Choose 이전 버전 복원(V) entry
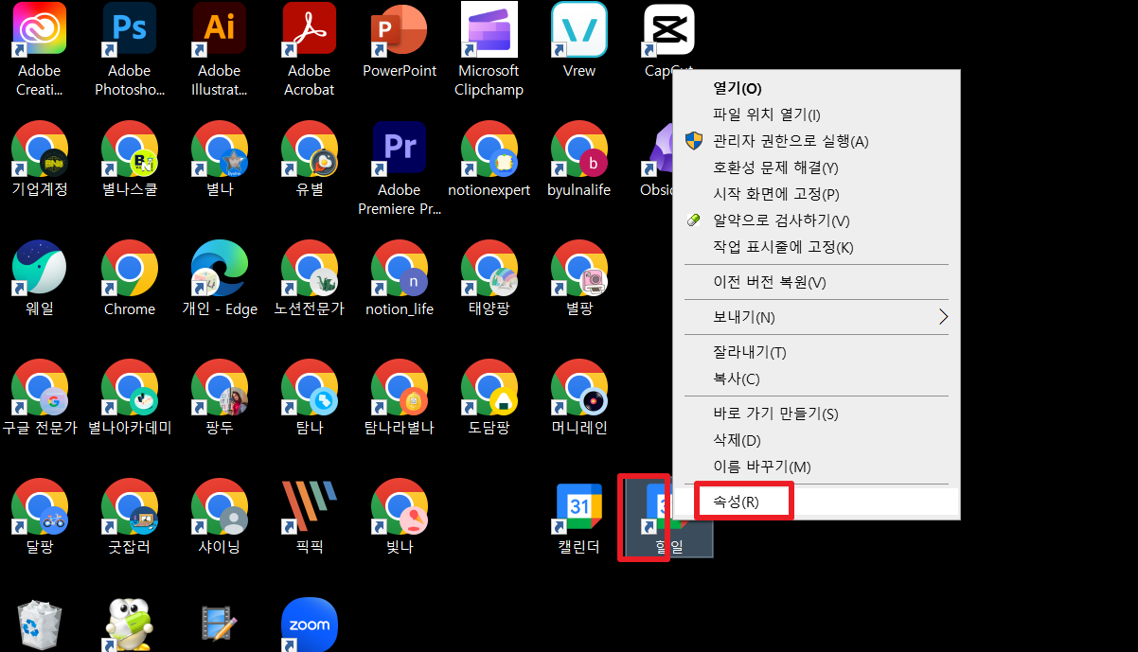 (x=816, y=282)
